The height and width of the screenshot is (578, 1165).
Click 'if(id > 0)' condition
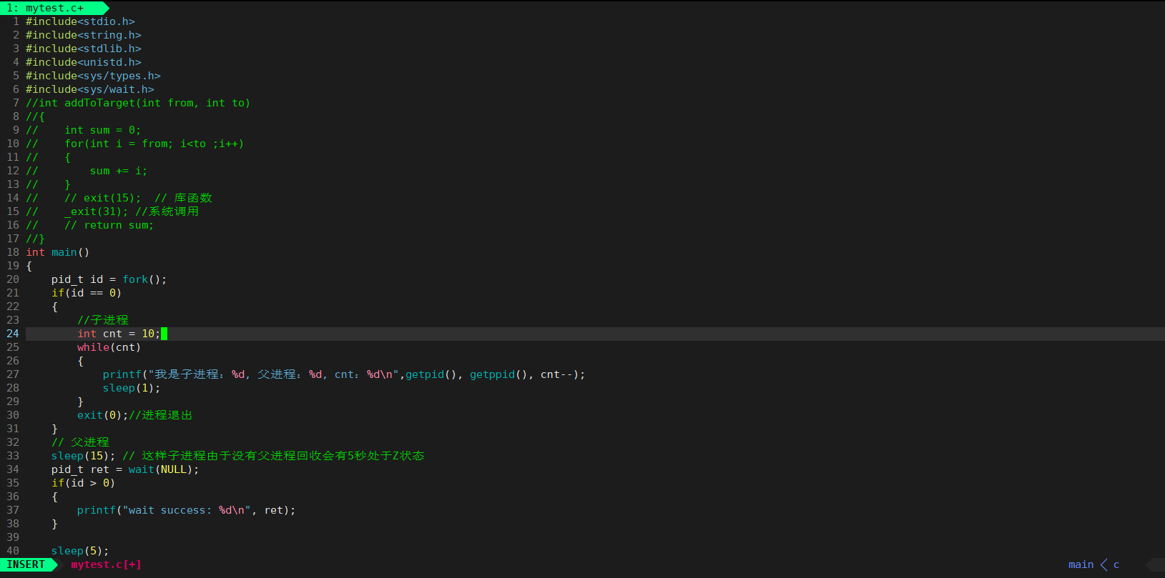pos(84,483)
